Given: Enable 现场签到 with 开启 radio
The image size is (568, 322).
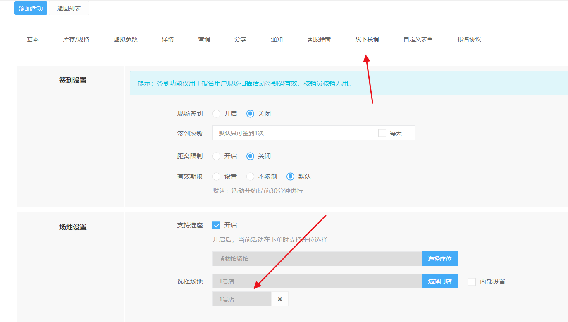Looking at the screenshot, I should coord(216,113).
